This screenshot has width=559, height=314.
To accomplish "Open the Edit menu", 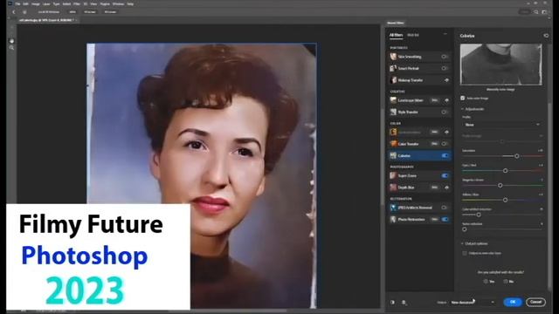I will [x=26, y=3].
